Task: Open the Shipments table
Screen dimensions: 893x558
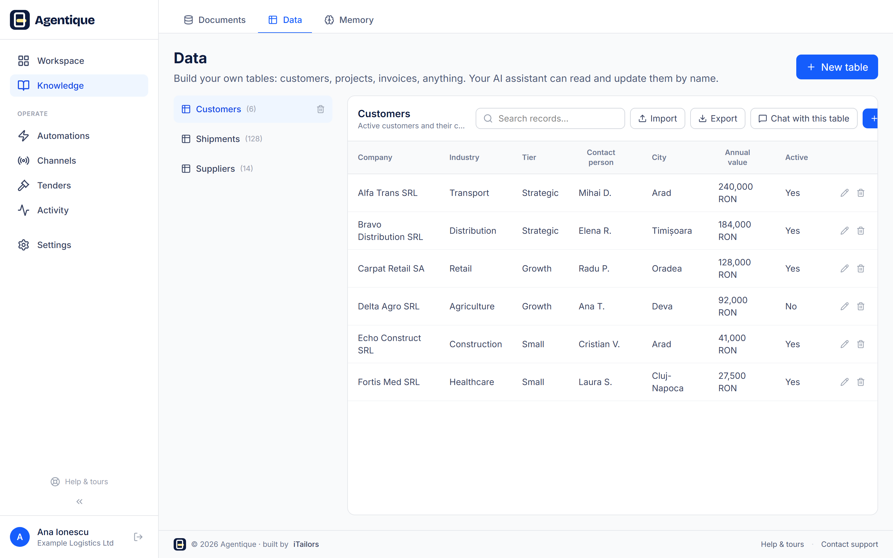Action: (253, 139)
